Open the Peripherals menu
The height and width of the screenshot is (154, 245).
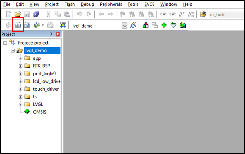click(111, 4)
